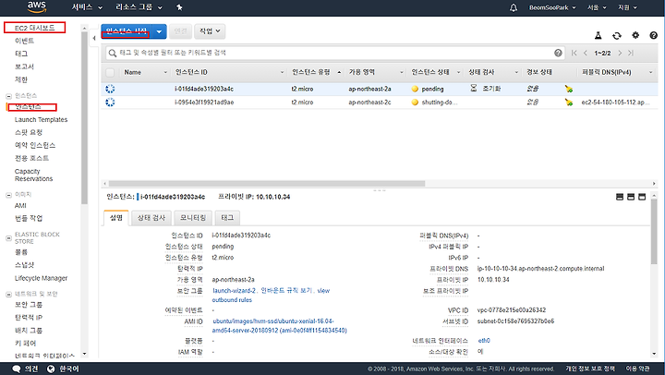Open the 지원 support dropdown
This screenshot has height=375, width=665.
pos(628,7)
